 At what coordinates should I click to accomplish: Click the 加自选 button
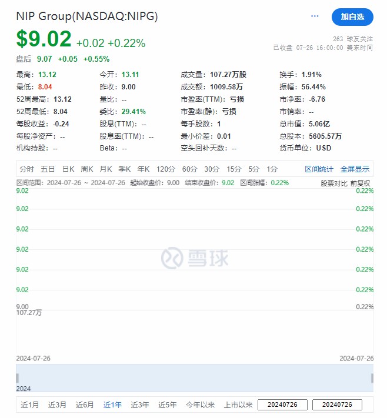click(352, 17)
